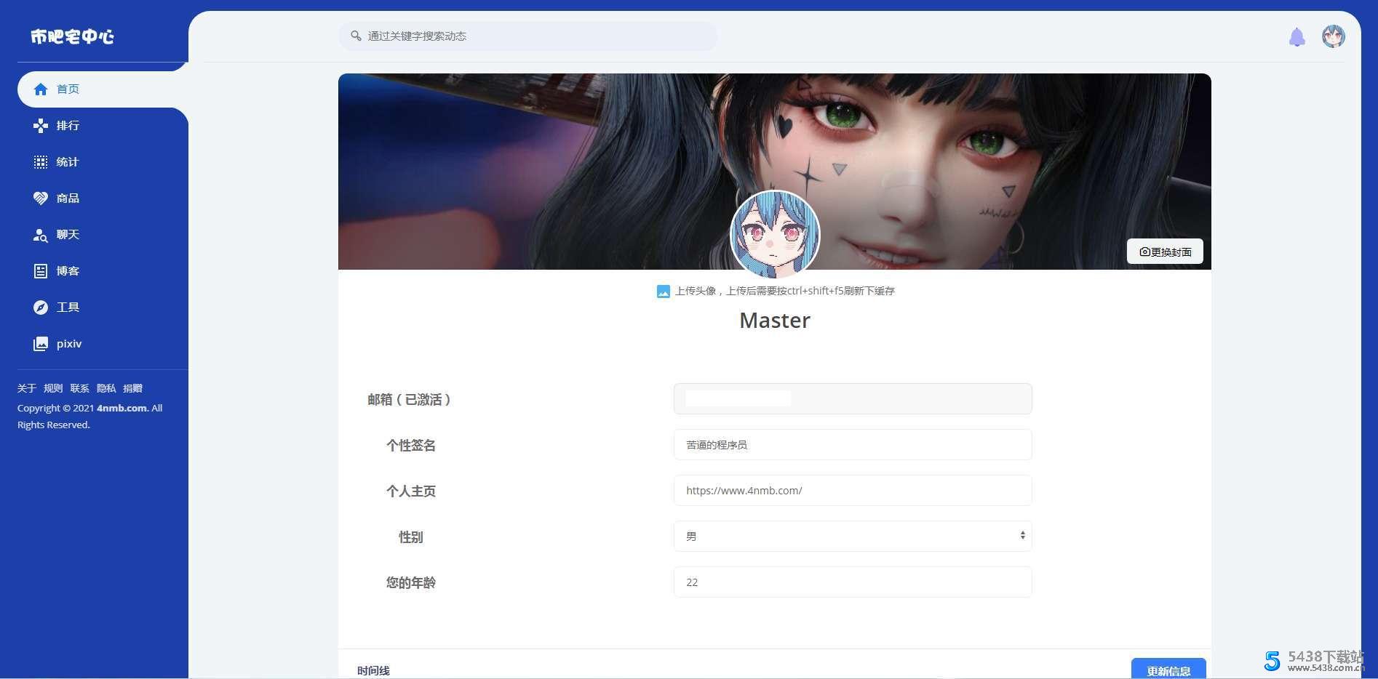This screenshot has width=1378, height=679.
Task: Open user avatar menu in top bar
Action: [1333, 36]
